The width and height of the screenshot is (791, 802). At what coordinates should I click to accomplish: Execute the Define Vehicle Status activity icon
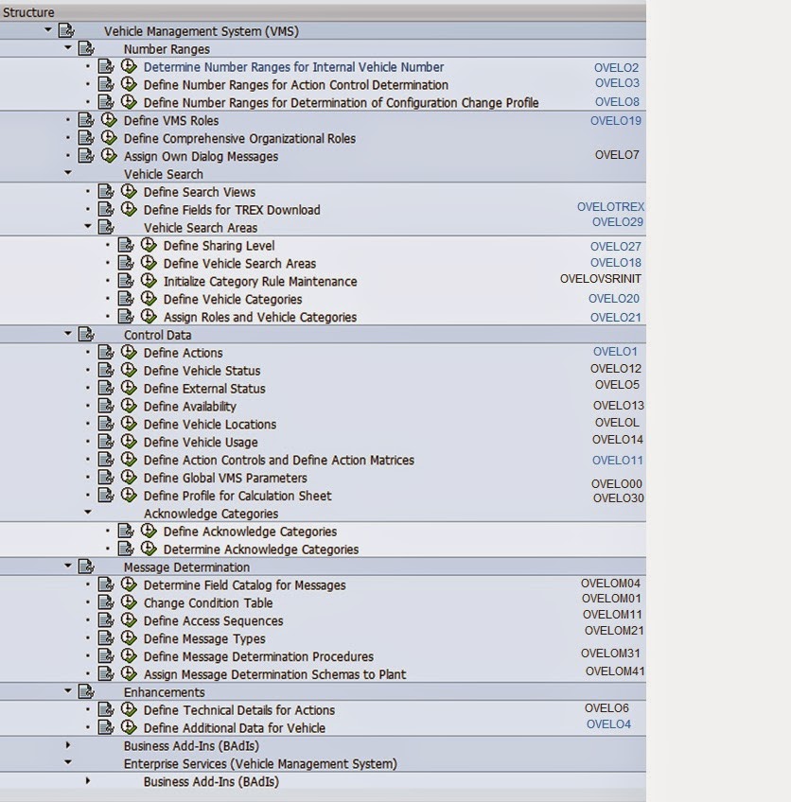click(128, 370)
